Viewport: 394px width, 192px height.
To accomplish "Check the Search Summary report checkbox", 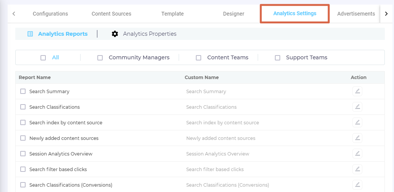I will click(x=23, y=91).
